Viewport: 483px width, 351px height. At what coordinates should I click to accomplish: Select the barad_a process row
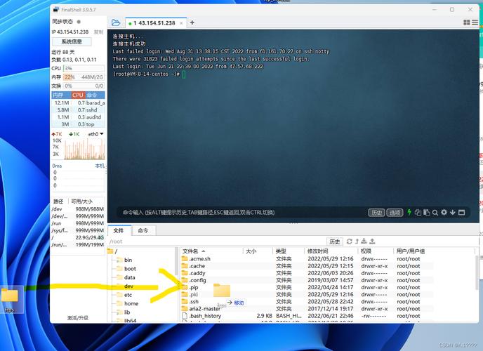[x=78, y=102]
